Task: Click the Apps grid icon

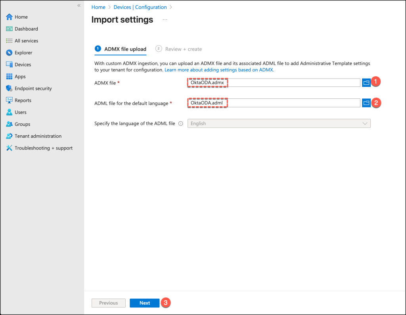Action: 10,77
